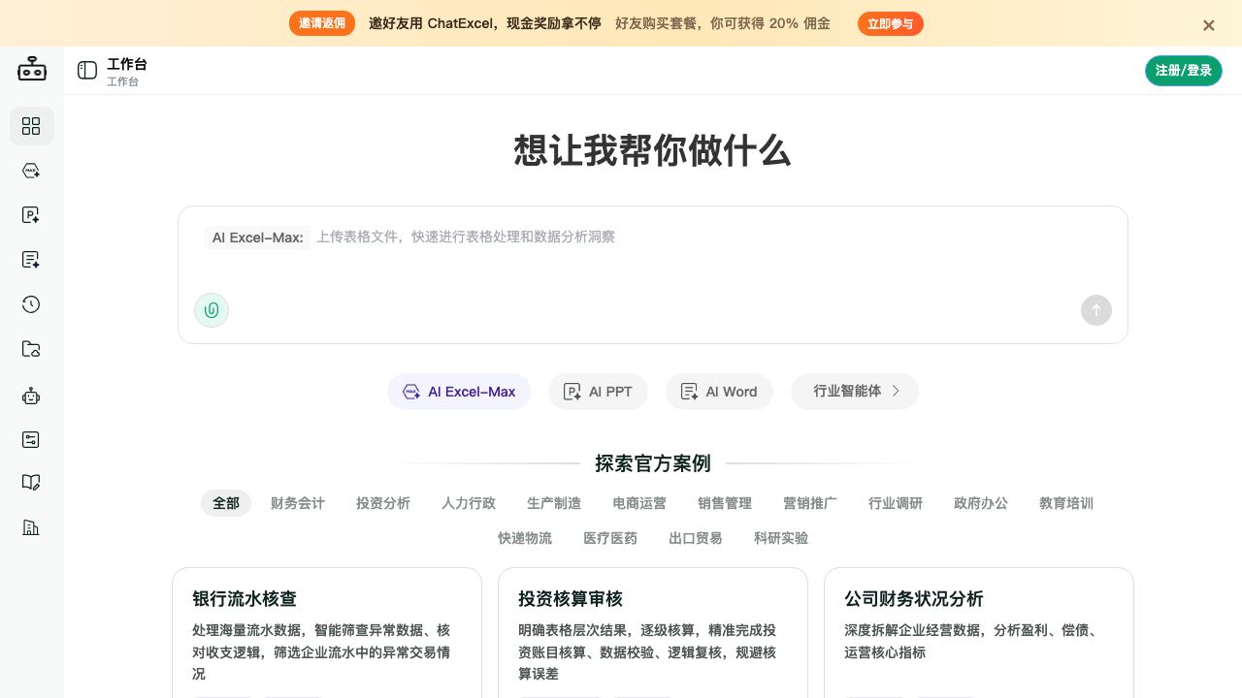Toggle the sidebar panel icon
This screenshot has width=1242, height=698.
(x=87, y=70)
